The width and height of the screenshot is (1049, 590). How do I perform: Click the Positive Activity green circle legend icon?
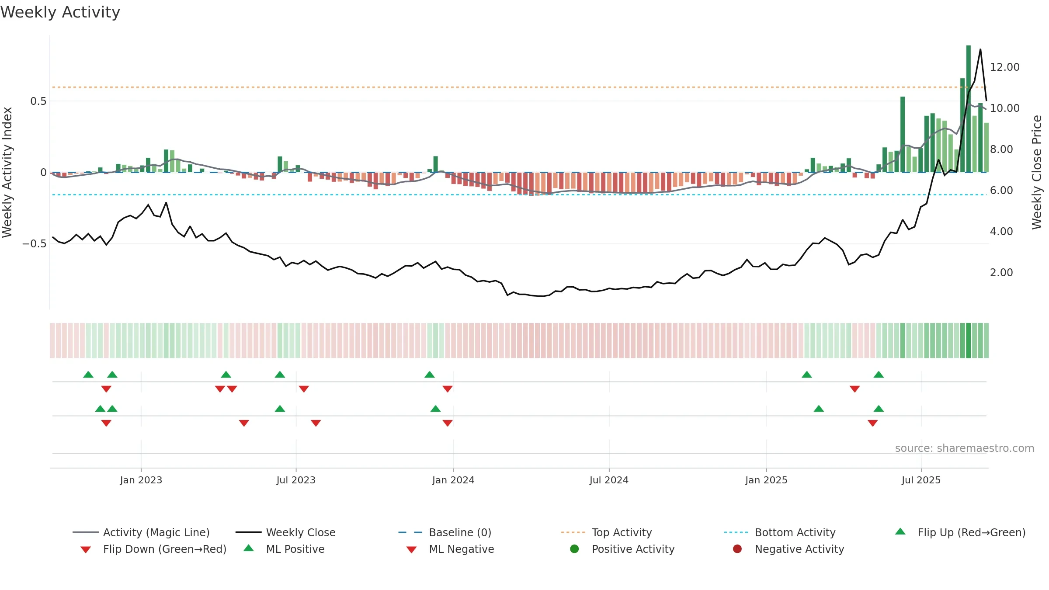(x=574, y=549)
